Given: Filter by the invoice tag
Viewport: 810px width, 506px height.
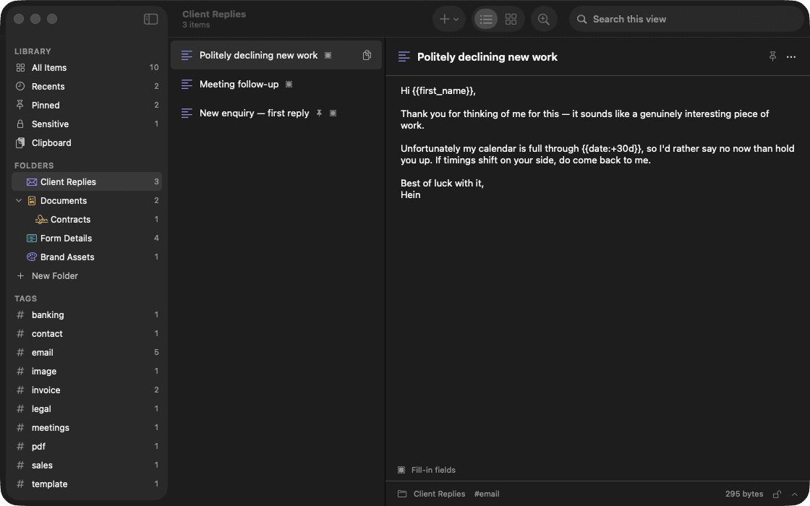Looking at the screenshot, I should [x=87, y=390].
